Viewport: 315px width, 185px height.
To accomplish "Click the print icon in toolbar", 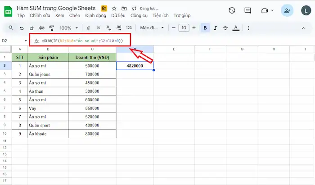I will point(41,28).
